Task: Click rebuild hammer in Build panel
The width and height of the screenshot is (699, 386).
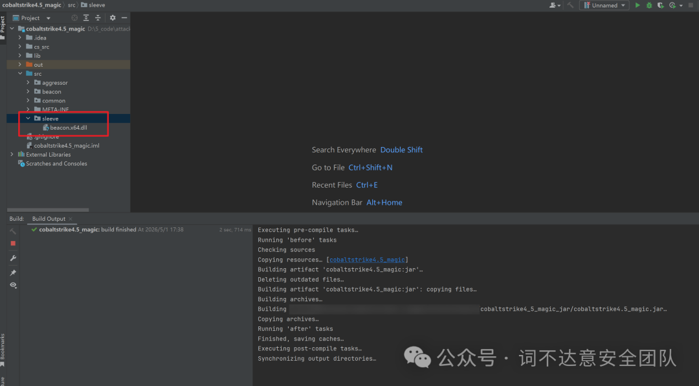Action: click(13, 231)
